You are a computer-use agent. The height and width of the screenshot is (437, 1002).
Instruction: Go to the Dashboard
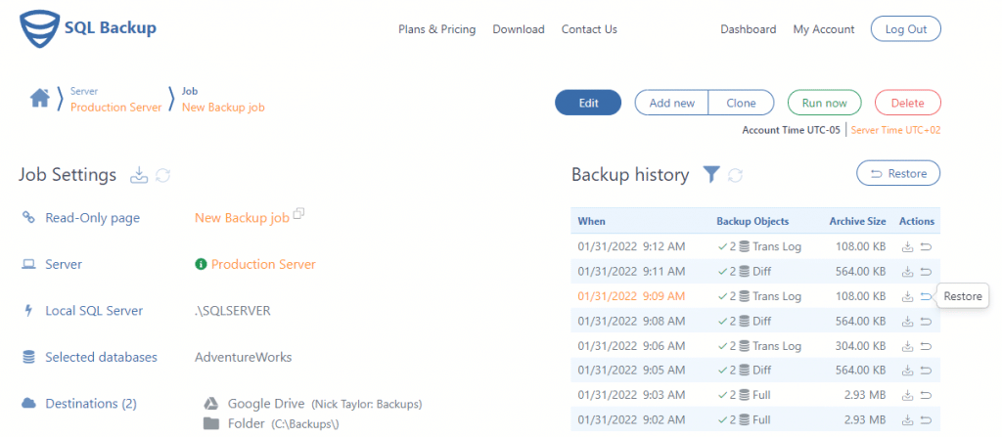pyautogui.click(x=749, y=29)
